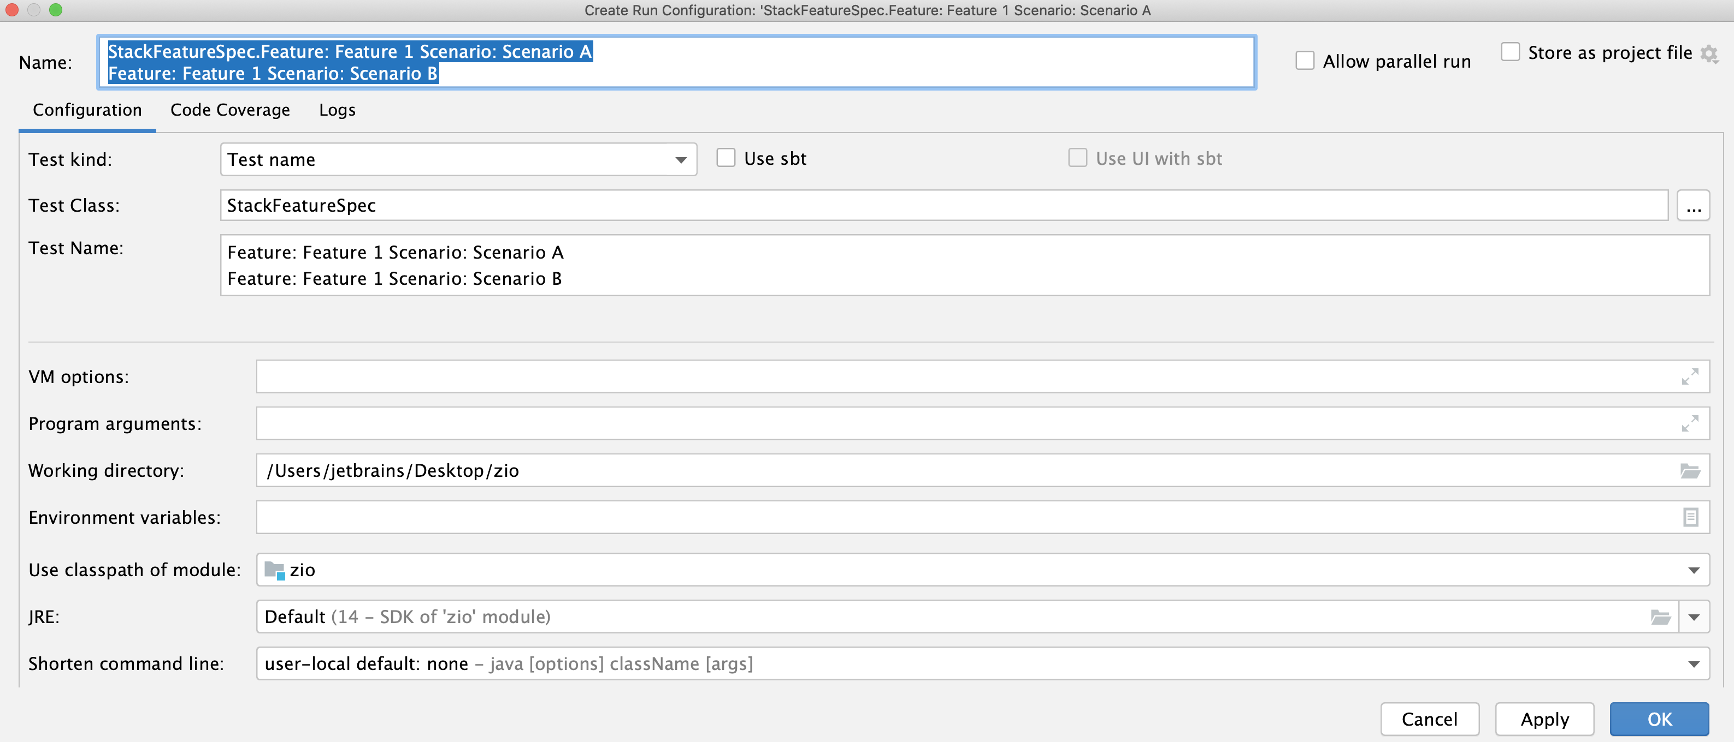Apply the run configuration changes

[1544, 719]
